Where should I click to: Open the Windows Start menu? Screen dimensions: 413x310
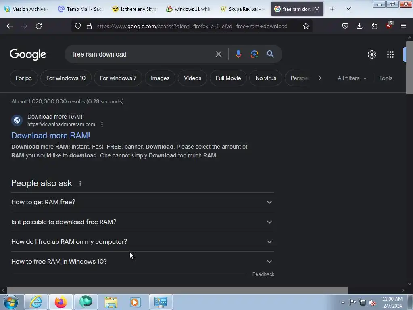click(x=11, y=302)
